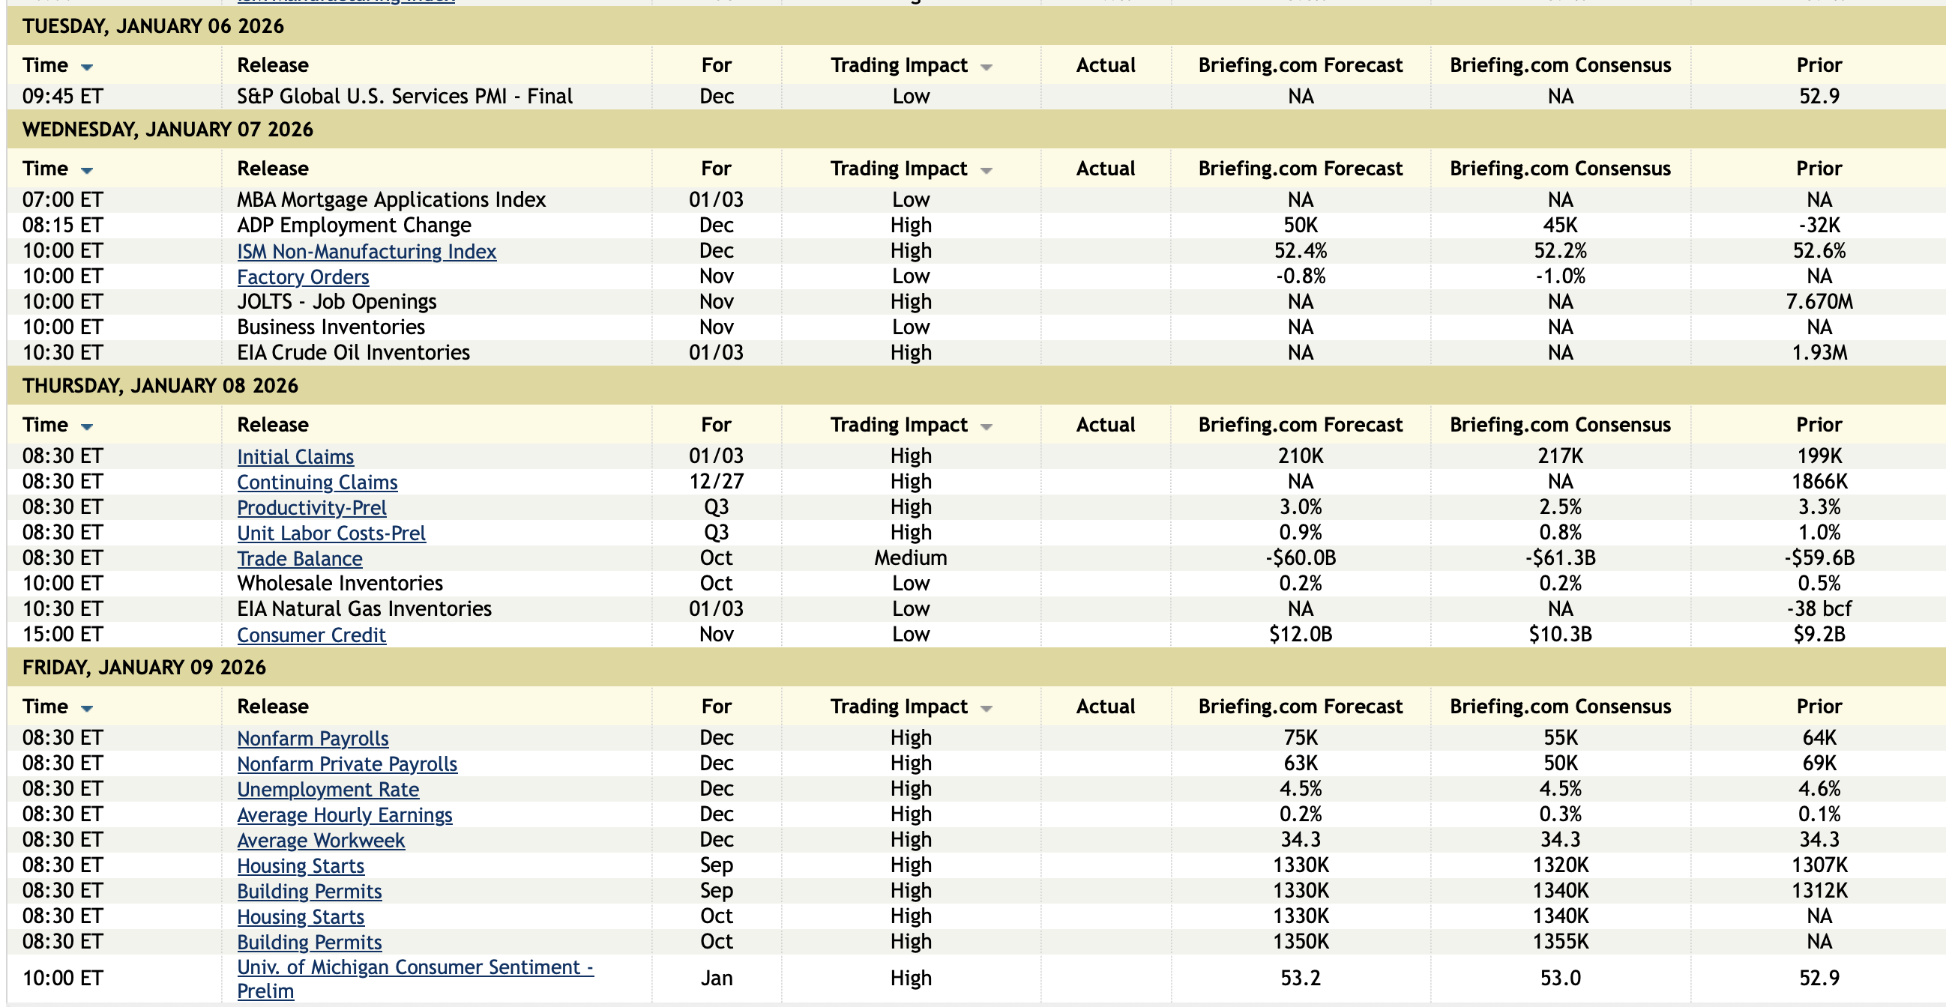Open Consumer Credit link
Image resolution: width=1946 pixels, height=1007 pixels.
pyautogui.click(x=311, y=635)
